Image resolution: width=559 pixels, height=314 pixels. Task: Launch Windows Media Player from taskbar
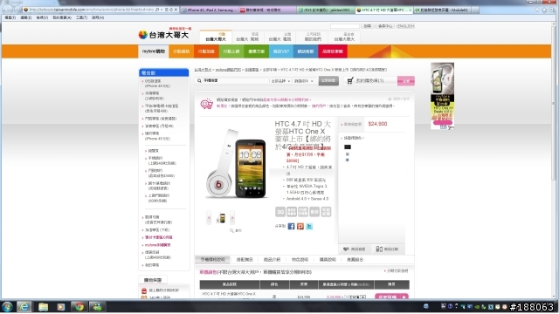[61, 306]
